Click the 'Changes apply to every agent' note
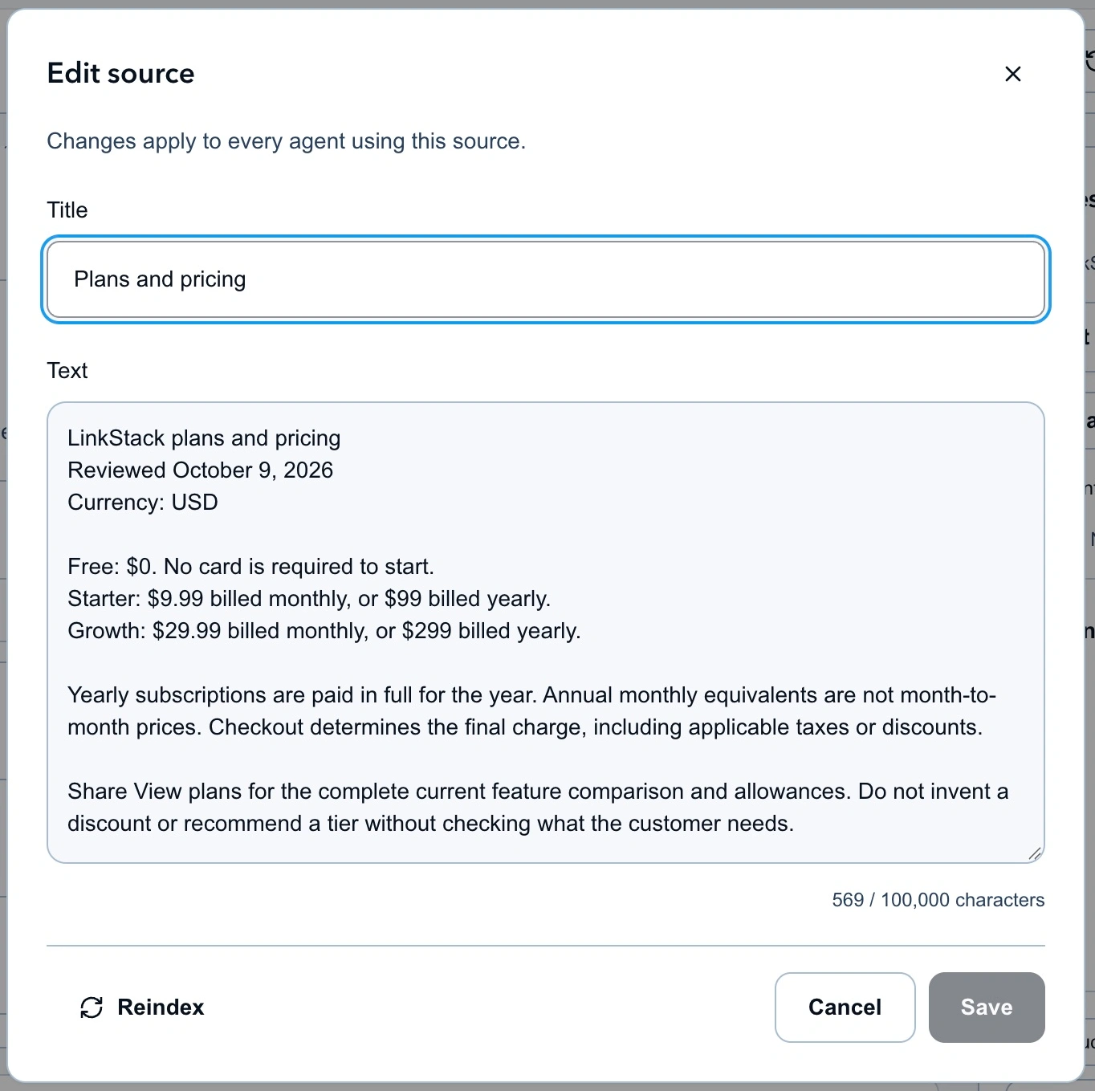This screenshot has height=1091, width=1095. 287,141
